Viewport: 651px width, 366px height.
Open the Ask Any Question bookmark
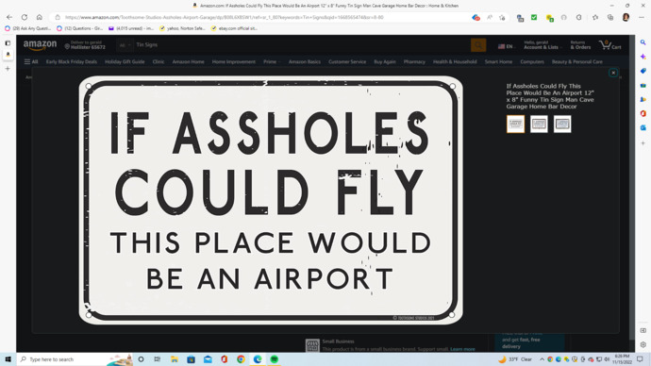(x=27, y=28)
